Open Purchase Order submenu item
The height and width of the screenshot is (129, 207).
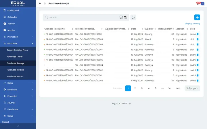click(15, 56)
